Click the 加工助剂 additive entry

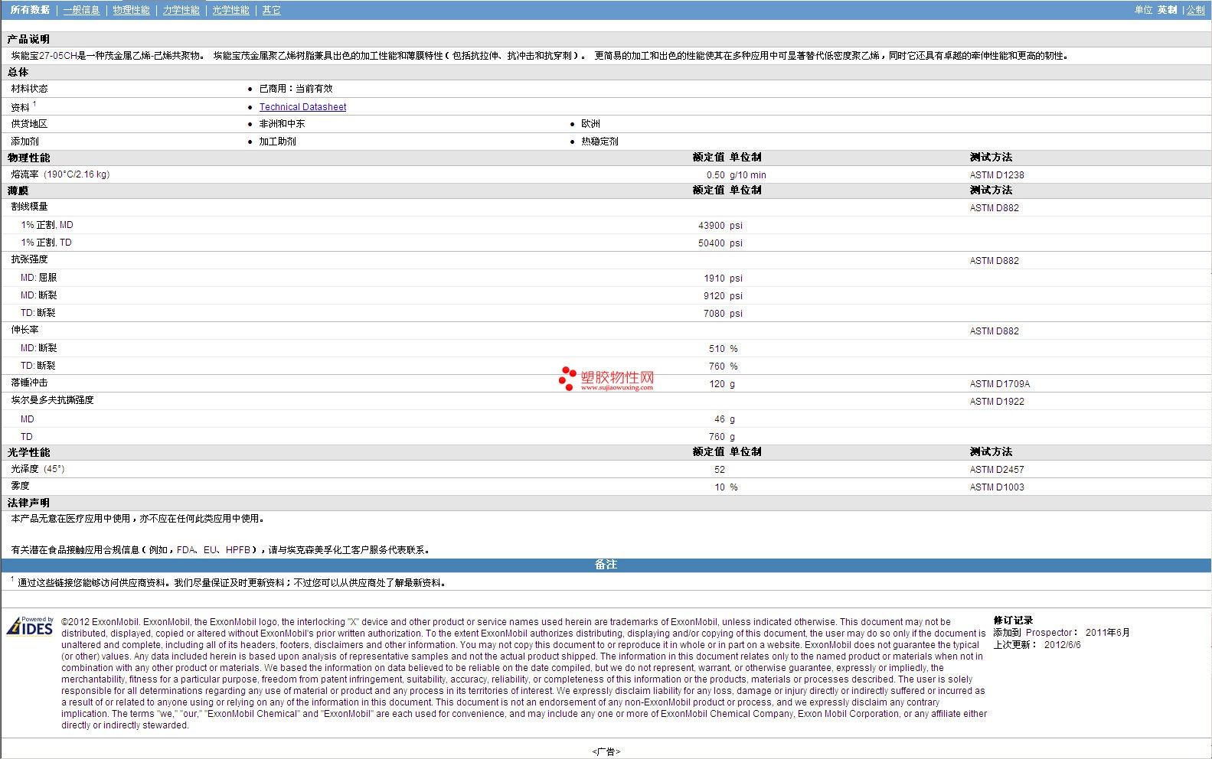click(x=277, y=142)
